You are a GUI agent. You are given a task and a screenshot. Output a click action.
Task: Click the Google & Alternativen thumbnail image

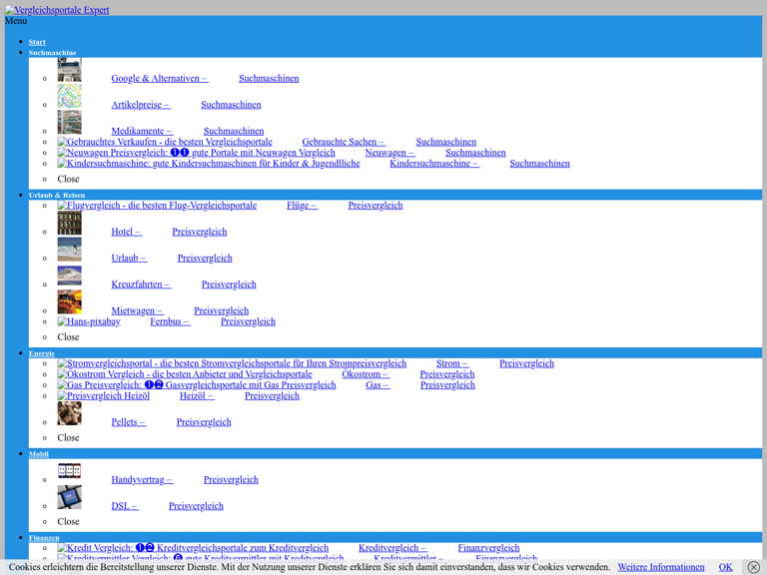[69, 70]
